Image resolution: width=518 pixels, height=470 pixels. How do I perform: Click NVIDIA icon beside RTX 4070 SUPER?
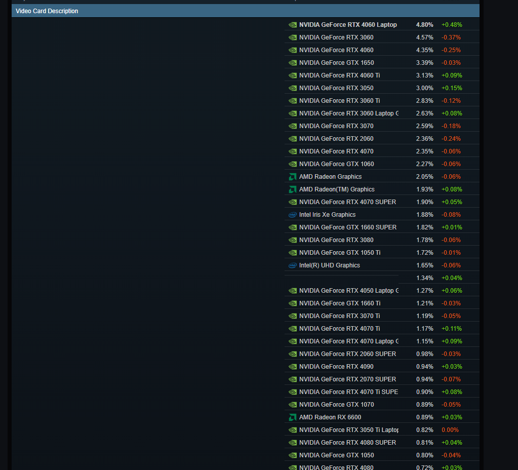[293, 202]
